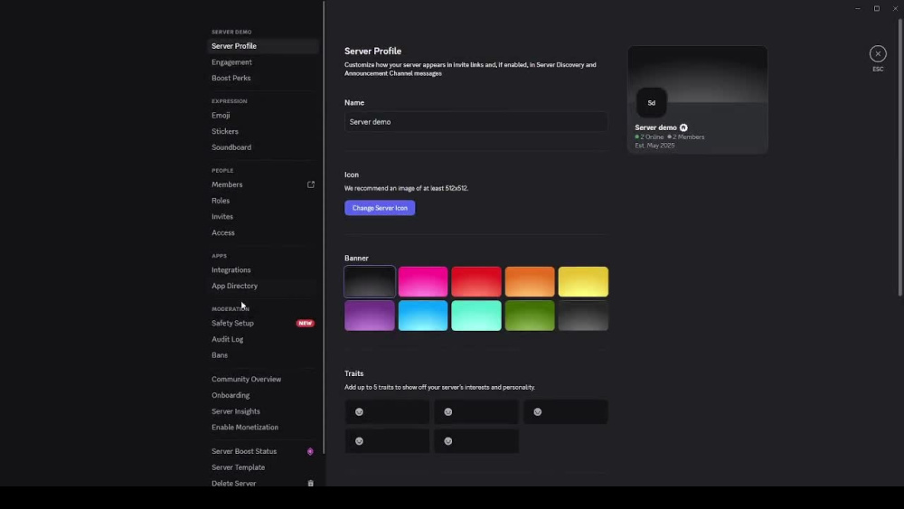Close settings with the ESC circle icon

pos(878,53)
